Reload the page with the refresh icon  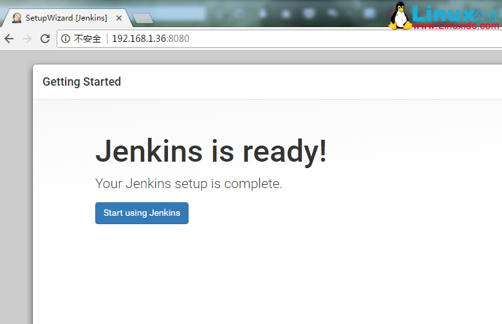pyautogui.click(x=45, y=39)
